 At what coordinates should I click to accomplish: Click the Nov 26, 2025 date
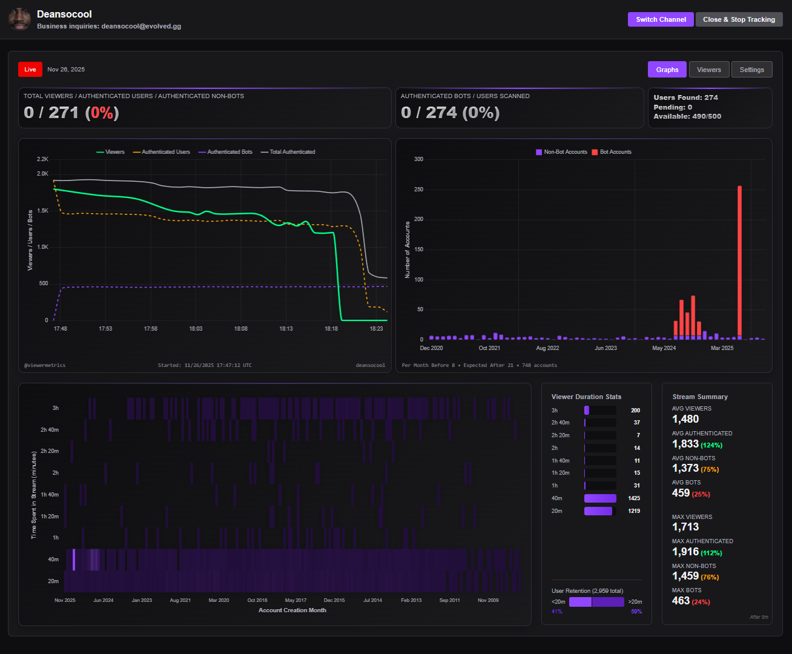(66, 70)
